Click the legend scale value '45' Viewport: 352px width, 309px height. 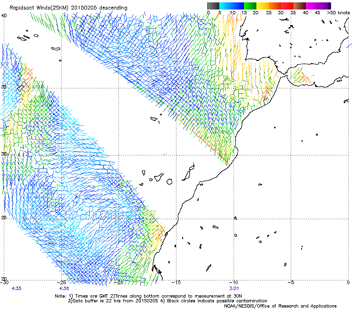click(x=317, y=13)
